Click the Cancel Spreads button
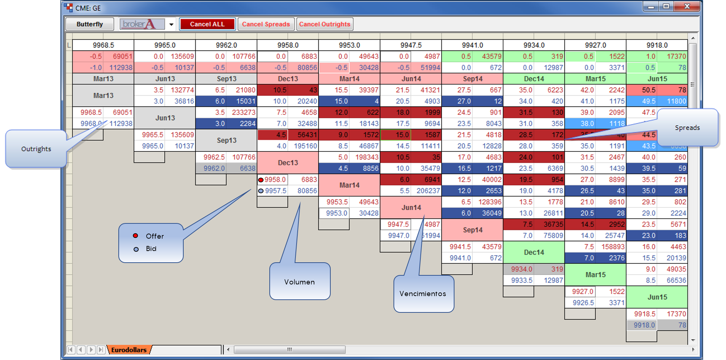726x360 pixels. (266, 24)
